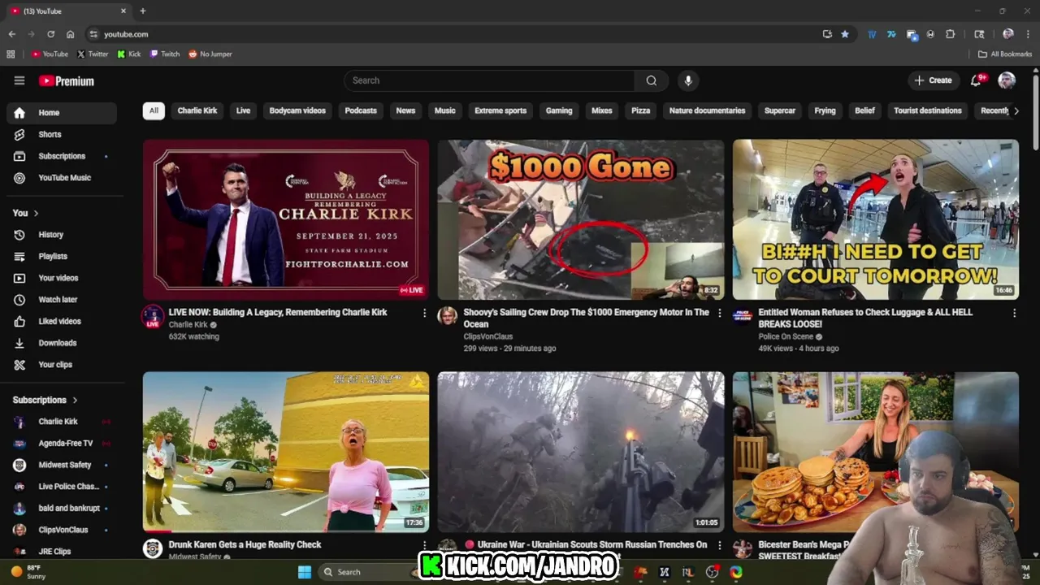
Task: Go to the browser home page
Action: click(x=70, y=34)
